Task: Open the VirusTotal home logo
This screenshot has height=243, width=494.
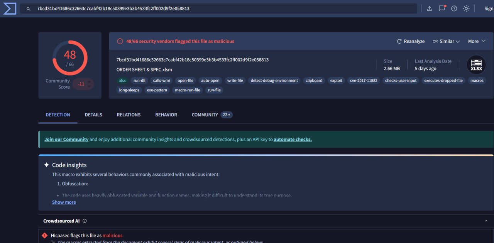Action: point(9,8)
